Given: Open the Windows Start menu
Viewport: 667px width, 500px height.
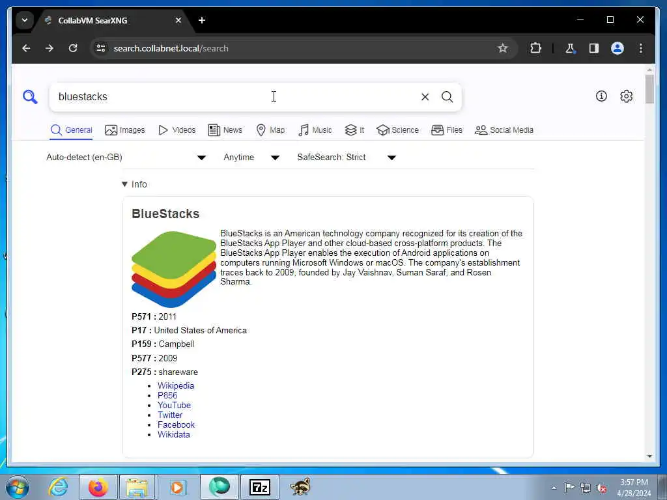Looking at the screenshot, I should tap(18, 487).
